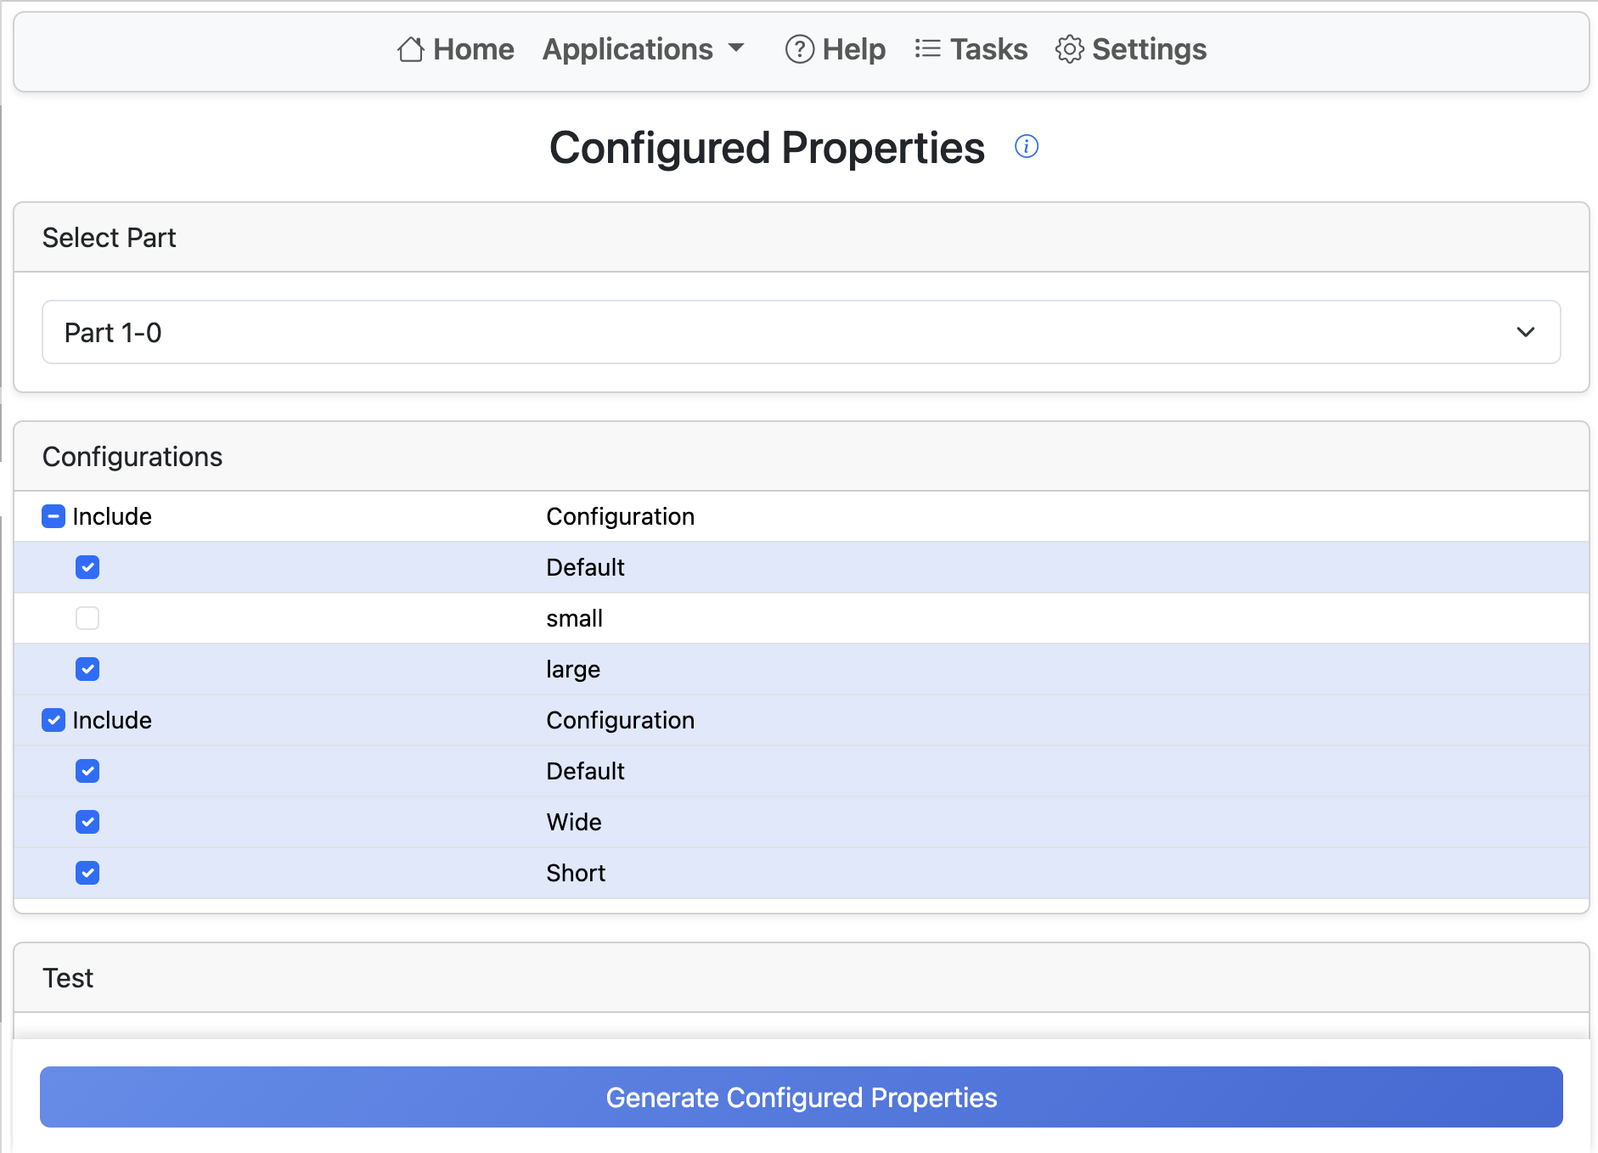The image size is (1598, 1153).
Task: Uncheck the second Include checkbox
Action: pos(53,720)
